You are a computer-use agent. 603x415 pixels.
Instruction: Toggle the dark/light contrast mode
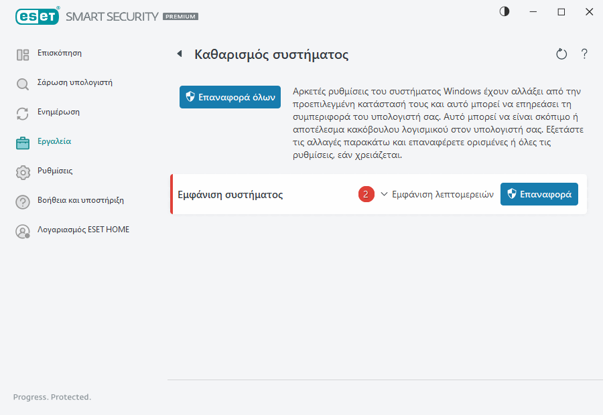tap(505, 11)
